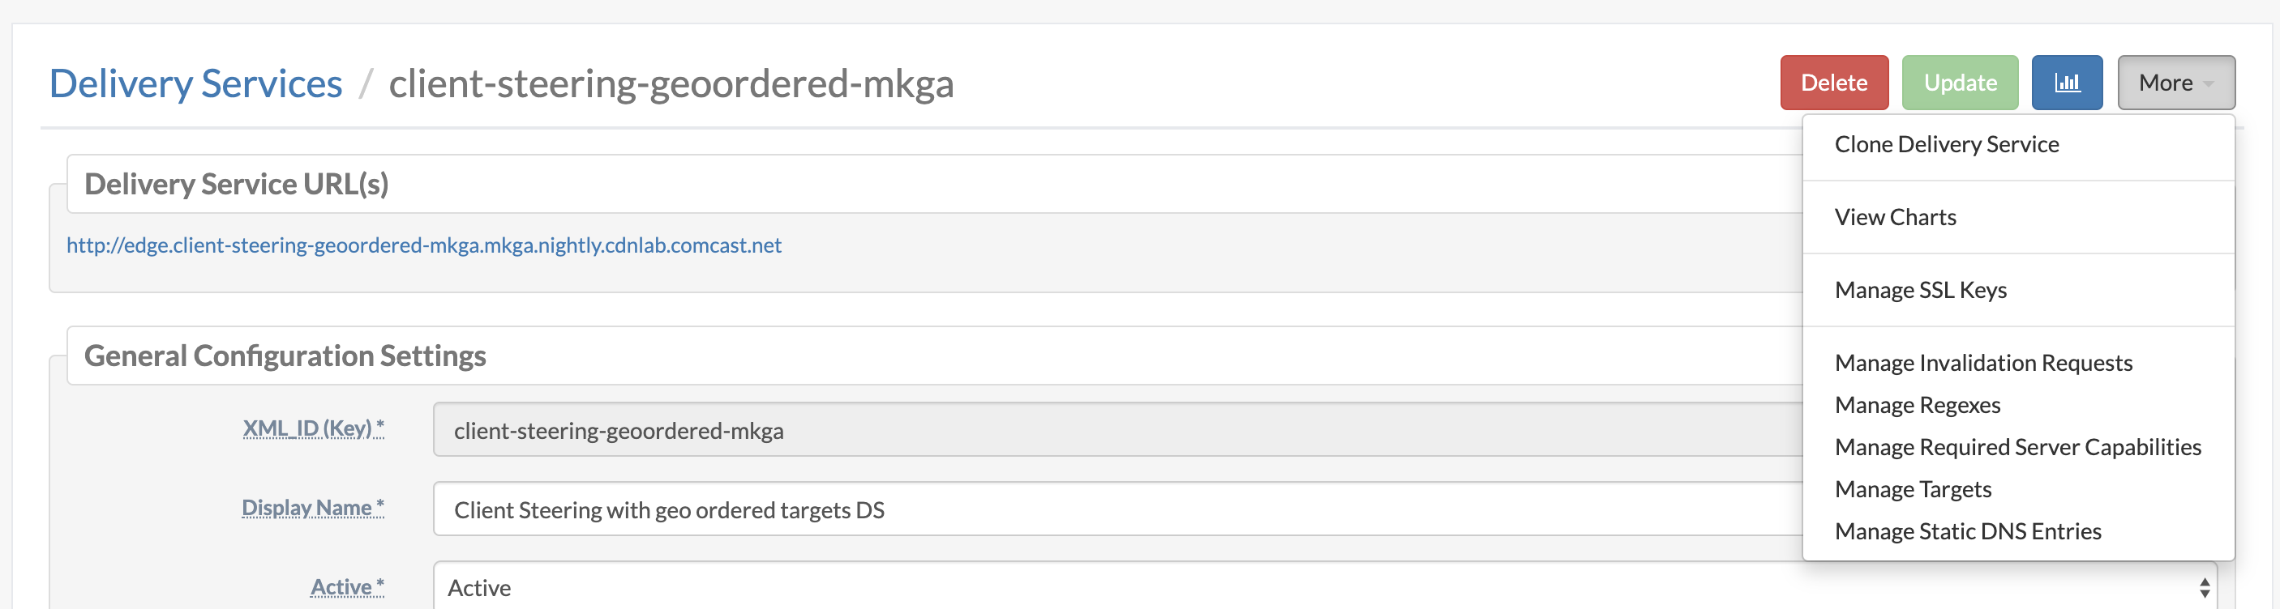The height and width of the screenshot is (609, 2280).
Task: Select Manage Invalidation Requests
Action: pos(1983,362)
